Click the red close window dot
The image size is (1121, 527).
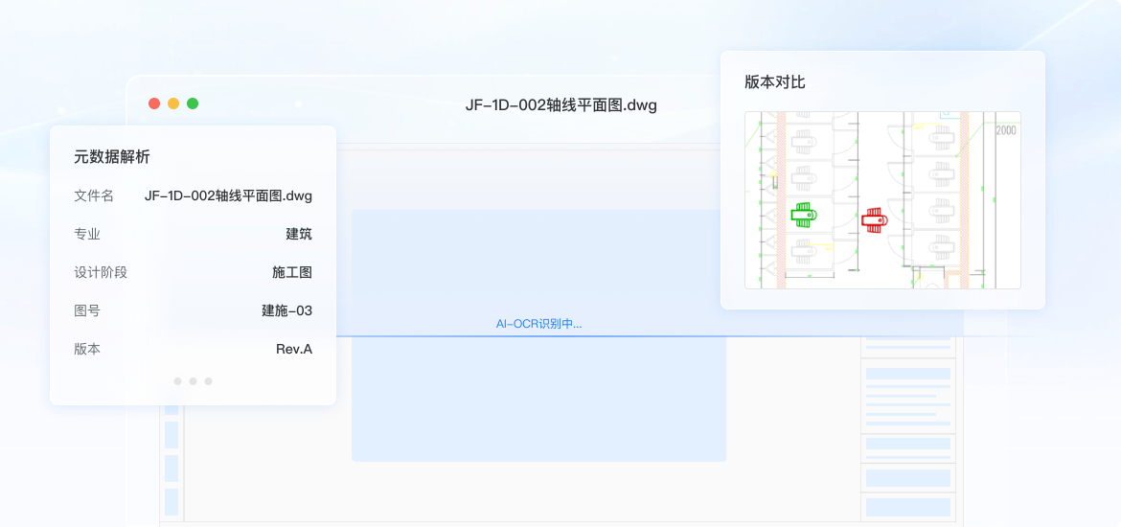[x=153, y=103]
